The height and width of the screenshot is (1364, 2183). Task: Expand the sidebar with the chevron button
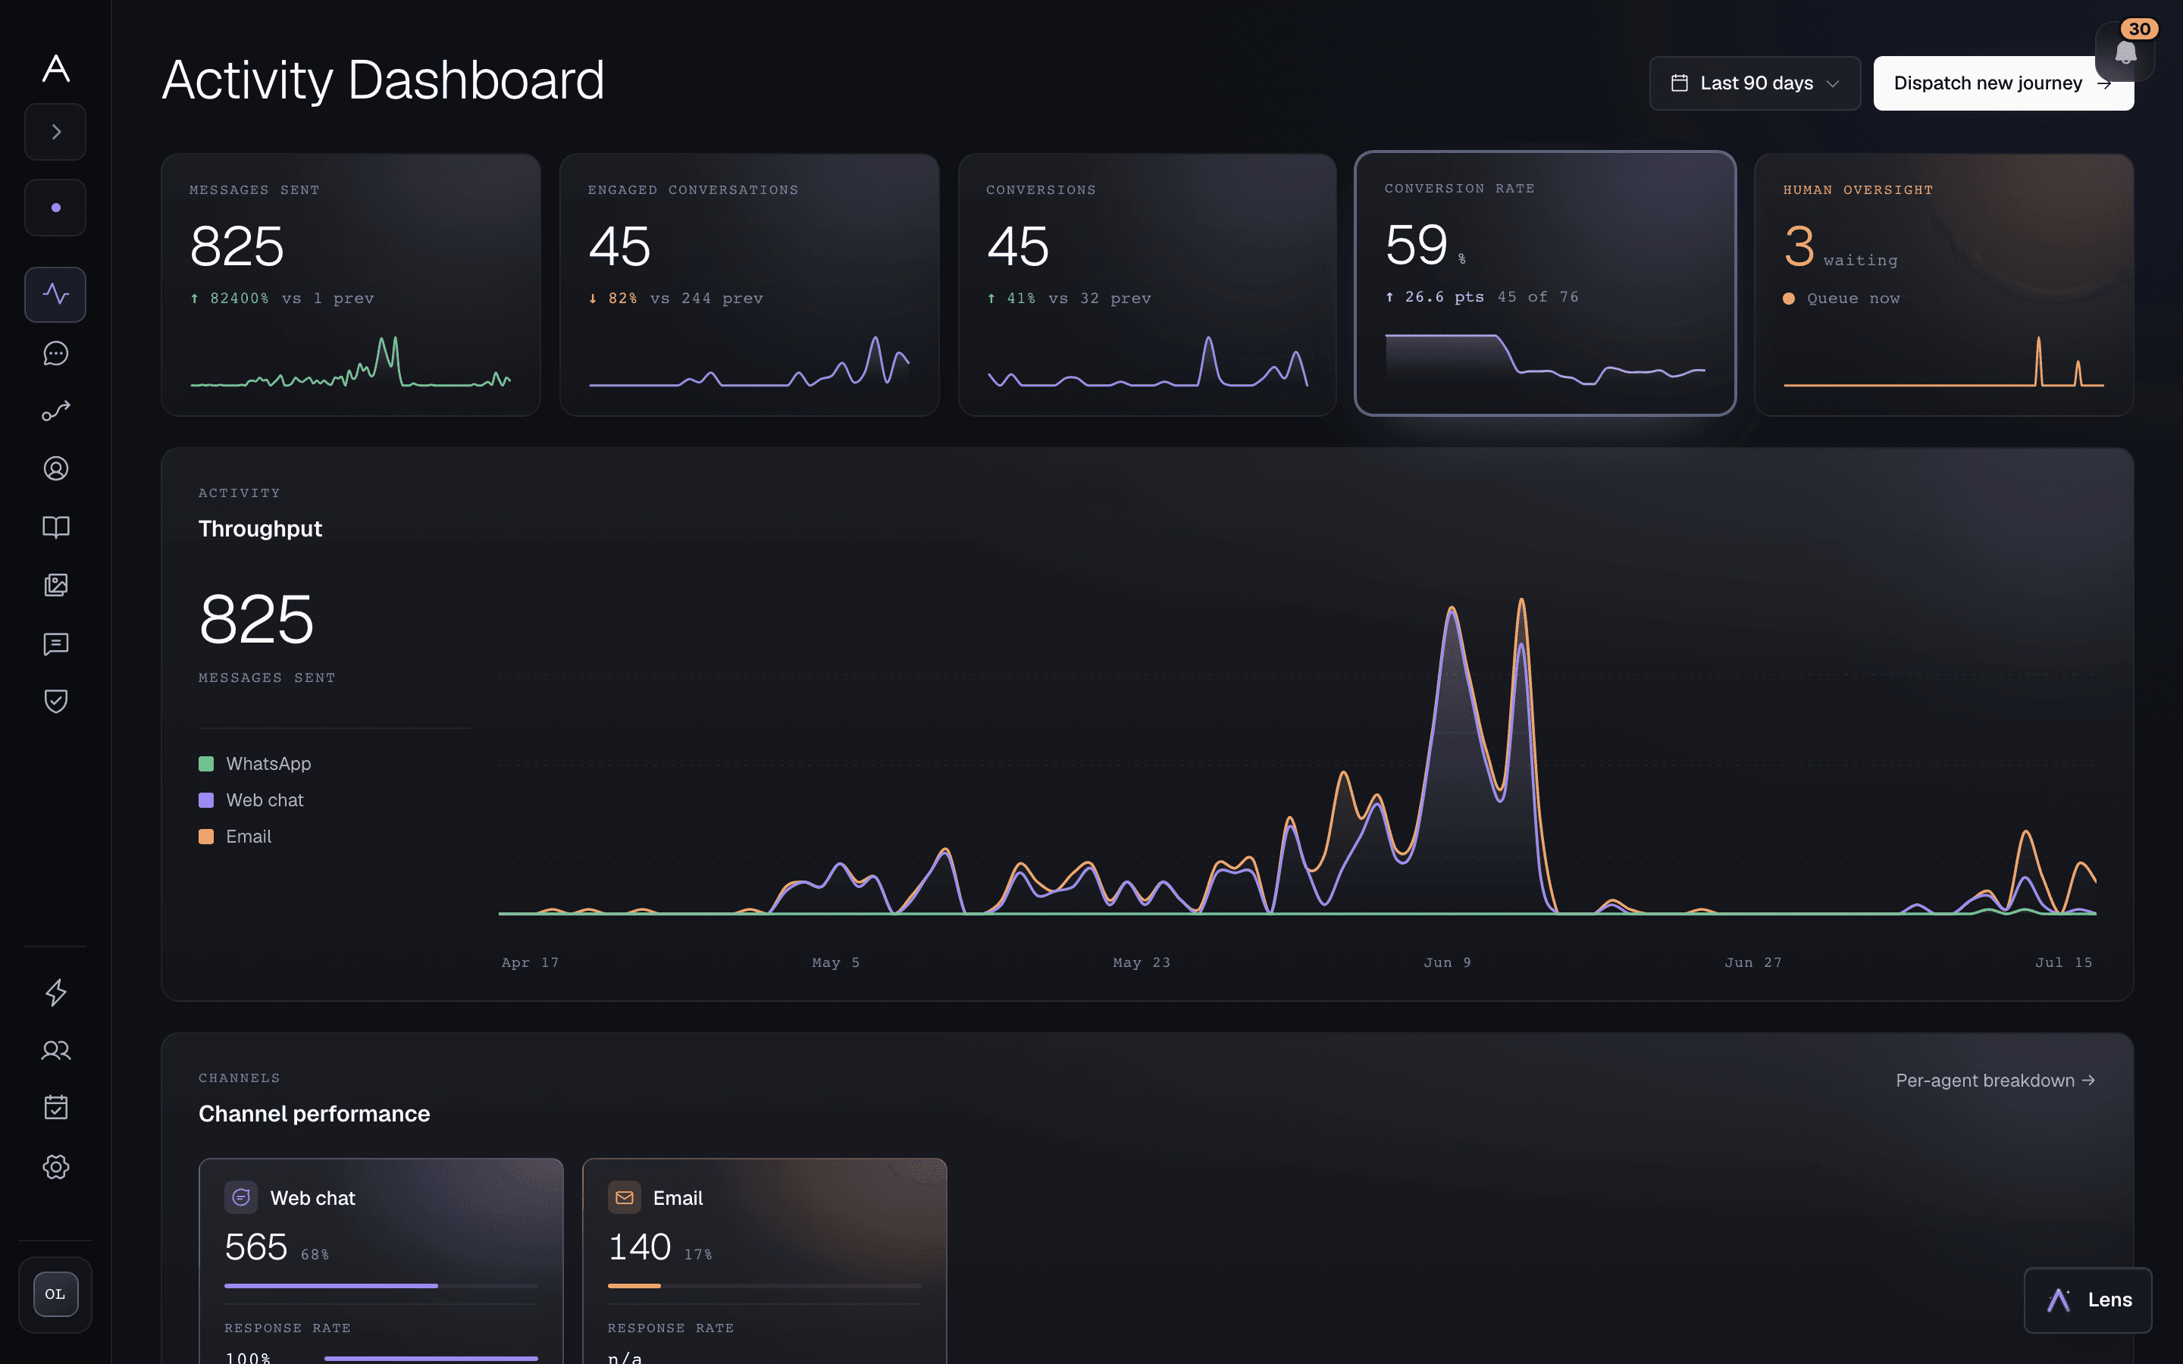point(56,132)
